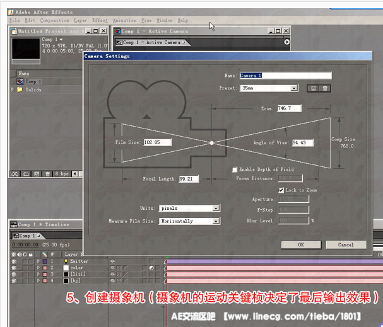The width and height of the screenshot is (383, 327).
Task: Open the Comp 1 dropdown arrow in Project preview
Action: point(61,40)
